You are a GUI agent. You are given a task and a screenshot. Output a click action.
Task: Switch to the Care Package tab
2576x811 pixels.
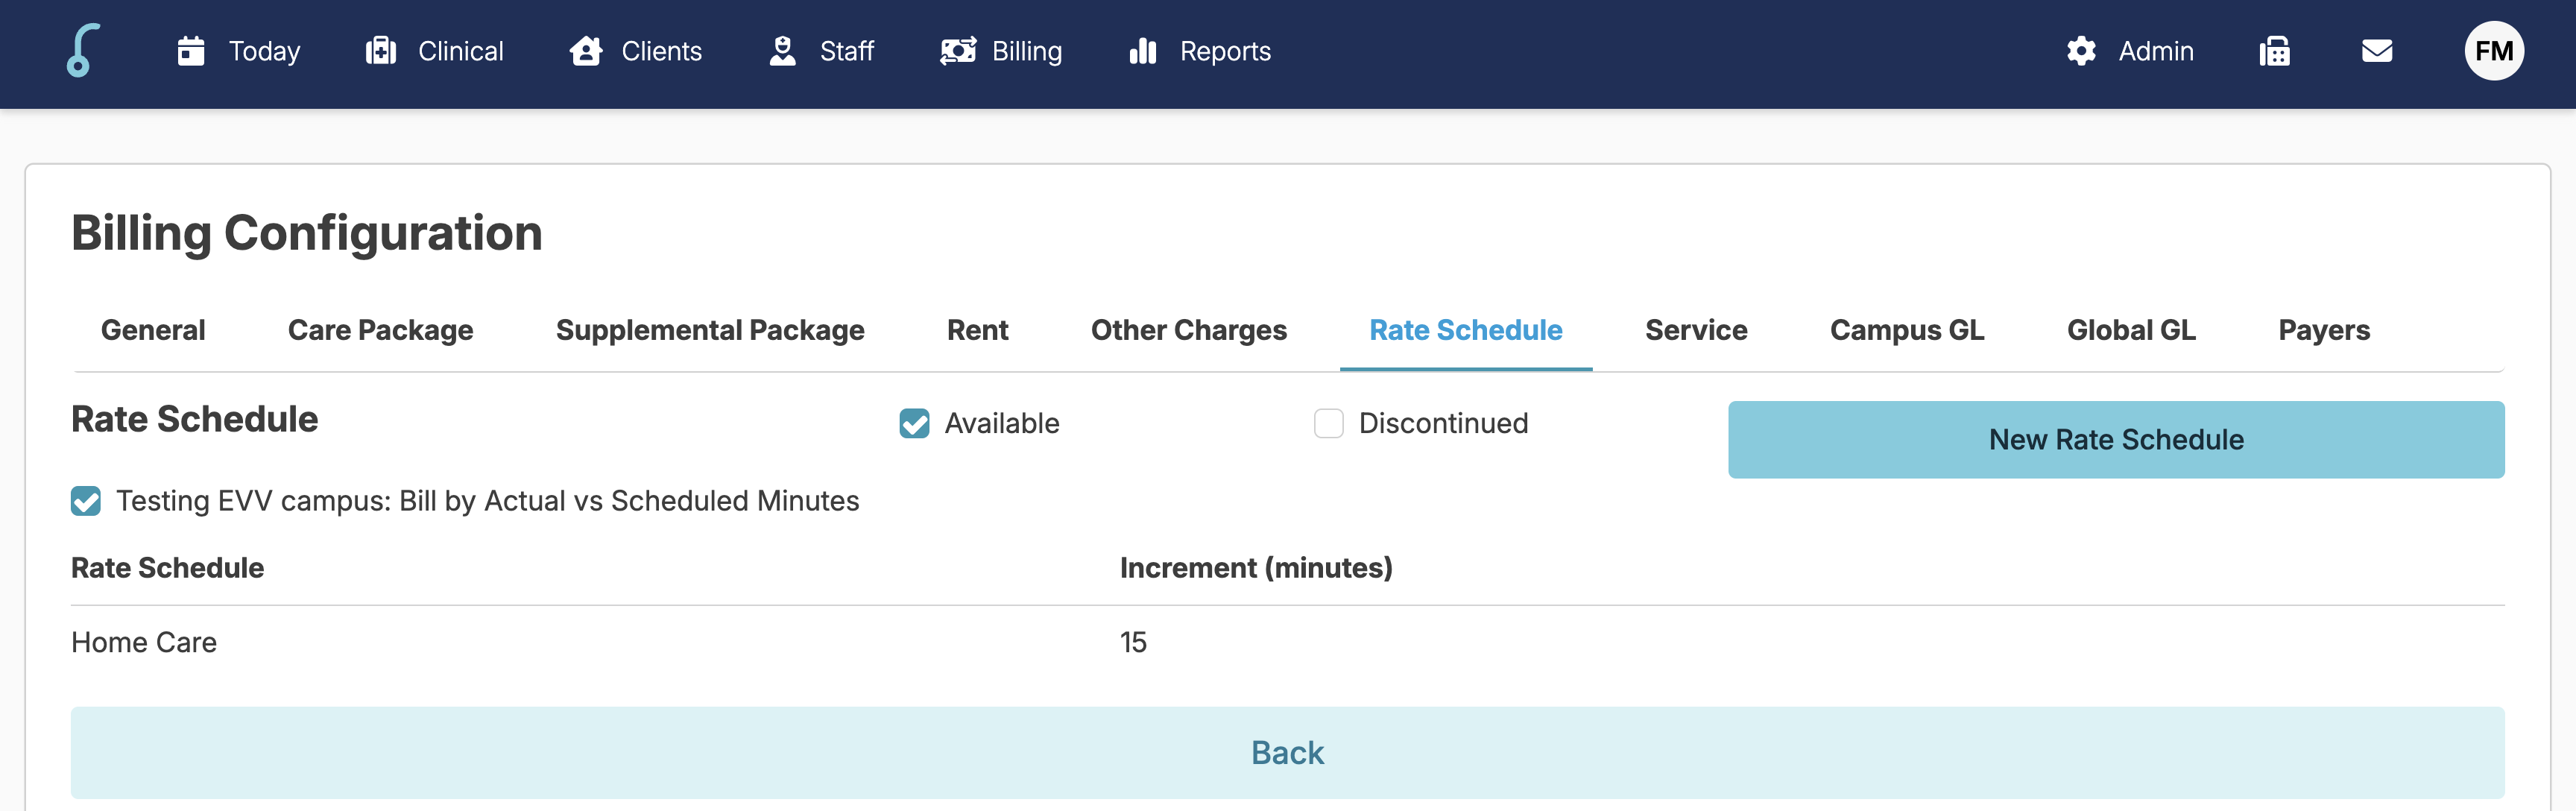[x=380, y=330]
